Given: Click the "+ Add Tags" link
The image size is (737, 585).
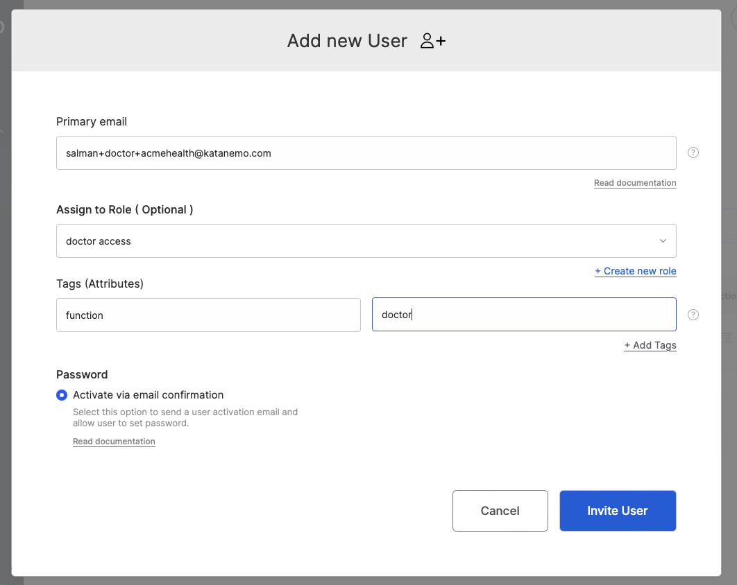Looking at the screenshot, I should click(x=650, y=345).
